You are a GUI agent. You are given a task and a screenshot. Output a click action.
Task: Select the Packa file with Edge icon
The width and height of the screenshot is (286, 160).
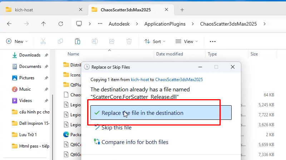click(x=72, y=135)
